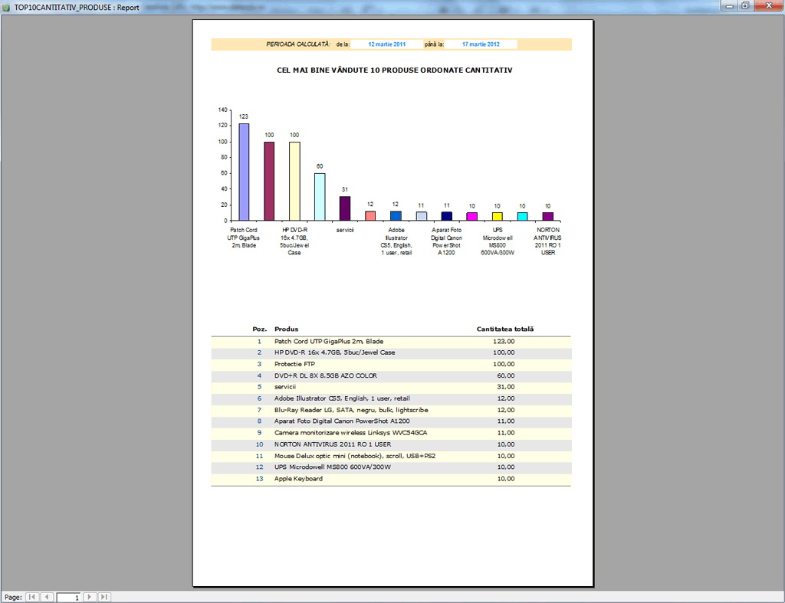Click the chart data label '60'

coord(320,166)
